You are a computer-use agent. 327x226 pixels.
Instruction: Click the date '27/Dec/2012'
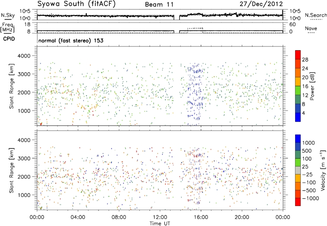(x=261, y=4)
